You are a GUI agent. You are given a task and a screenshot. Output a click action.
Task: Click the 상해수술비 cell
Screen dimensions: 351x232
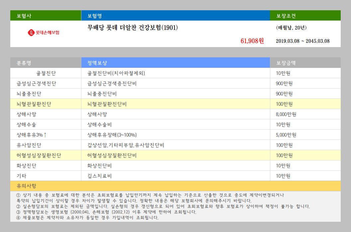click(175, 125)
